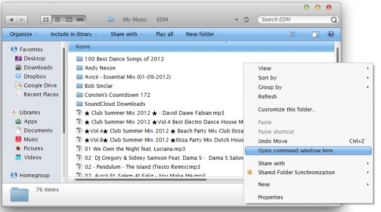Switch to icon grid view
Screen dimensions: 381x212
(x=46, y=19)
